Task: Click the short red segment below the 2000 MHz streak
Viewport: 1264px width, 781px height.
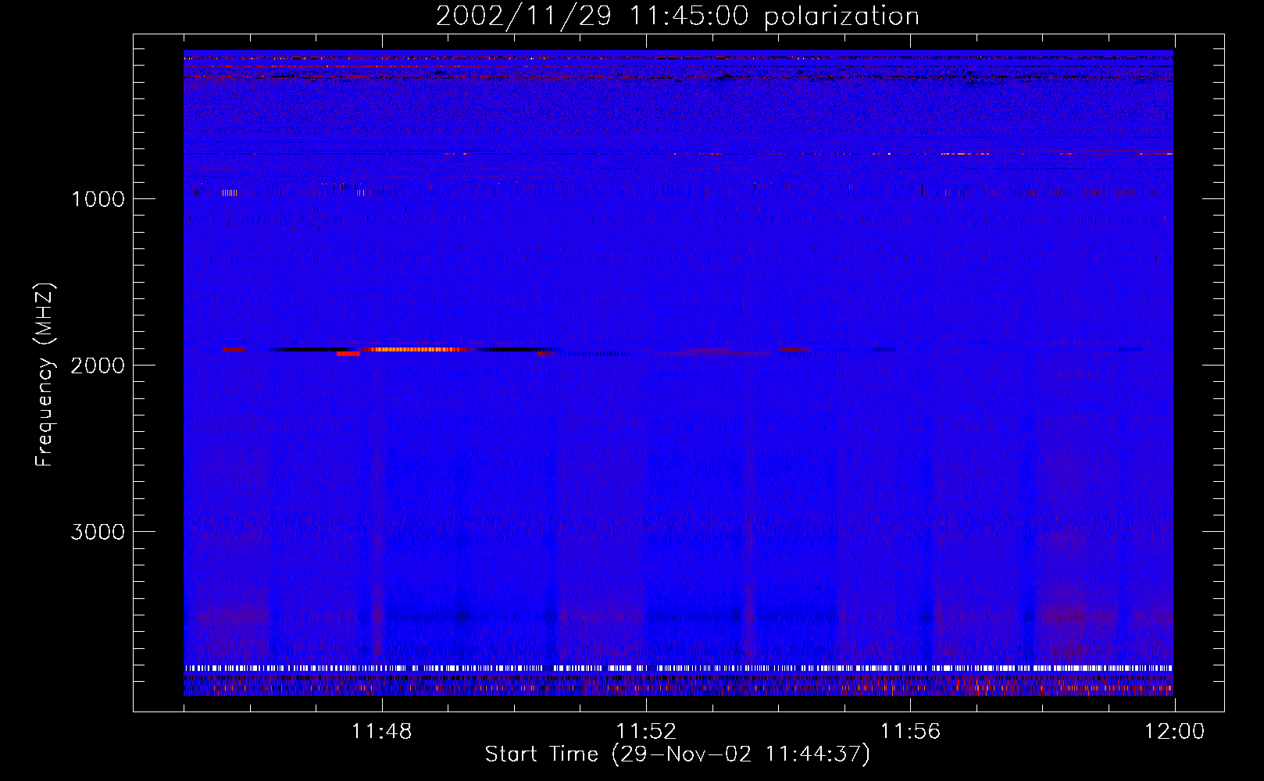Action: [348, 354]
